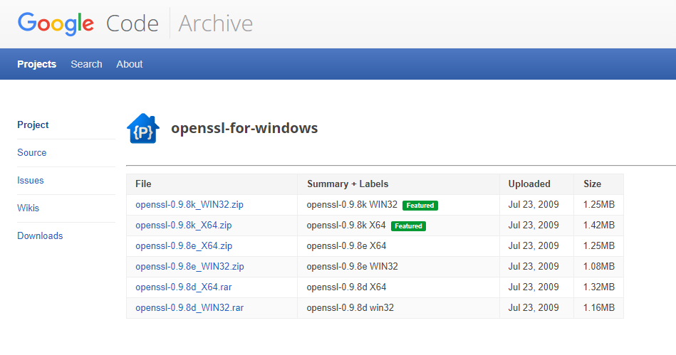676x355 pixels.
Task: Click upload date for openssl-0.9.8k_WIN32.zip
Action: 534,205
